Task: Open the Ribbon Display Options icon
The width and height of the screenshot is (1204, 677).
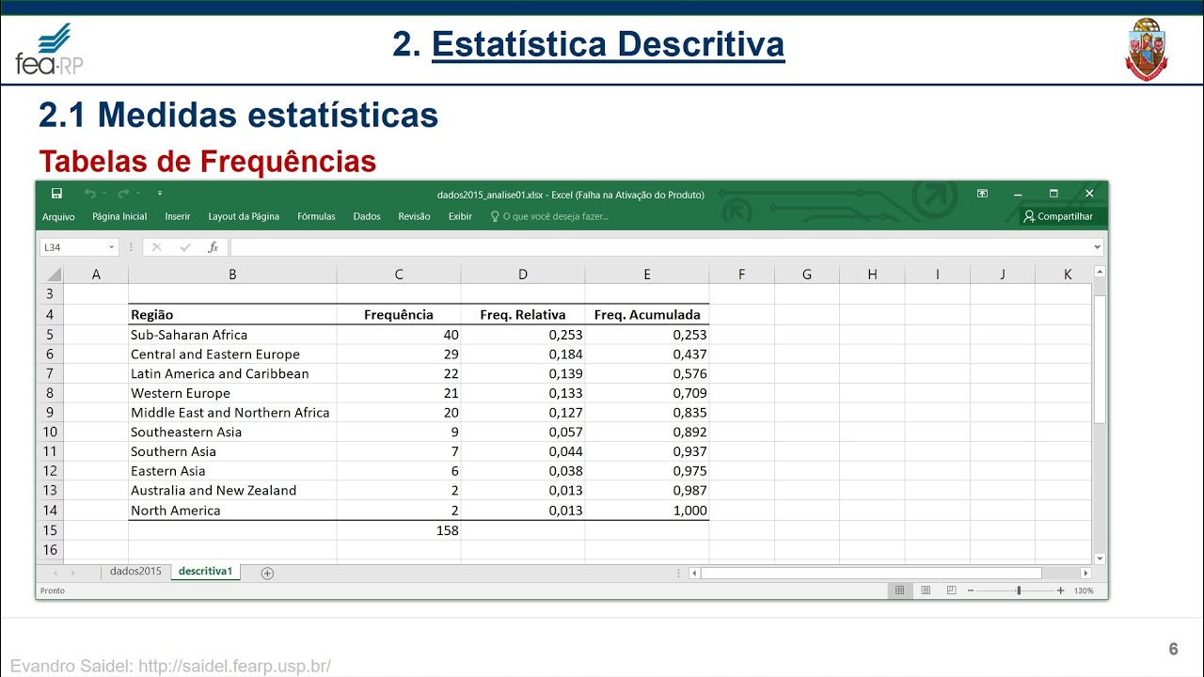Action: (982, 194)
